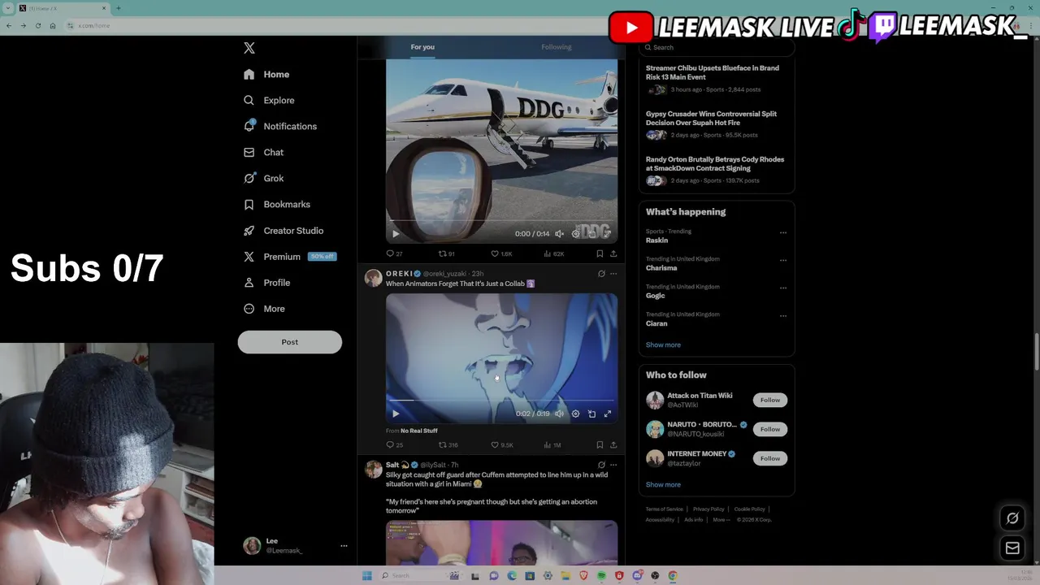Open the Home page in sidebar
Viewport: 1040px width, 585px height.
(266, 74)
